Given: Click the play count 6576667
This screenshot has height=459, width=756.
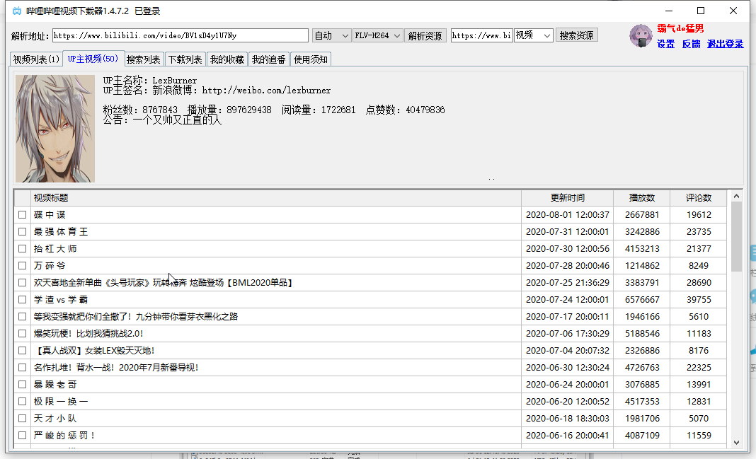Looking at the screenshot, I should coord(642,300).
